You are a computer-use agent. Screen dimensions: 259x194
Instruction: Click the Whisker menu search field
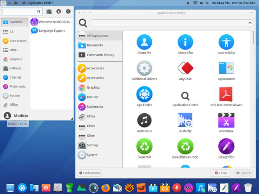point(22,11)
